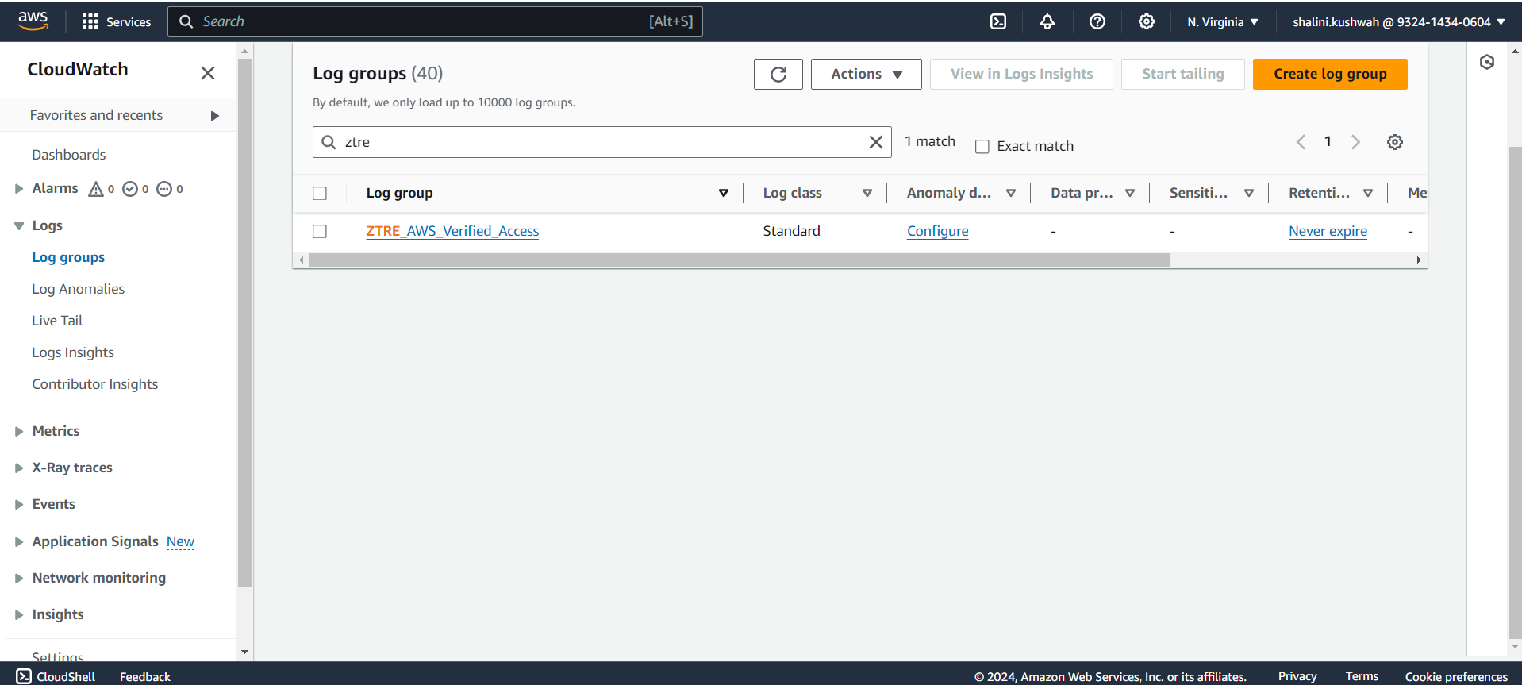The width and height of the screenshot is (1522, 685).
Task: Expand the Events section
Action: [x=19, y=505]
